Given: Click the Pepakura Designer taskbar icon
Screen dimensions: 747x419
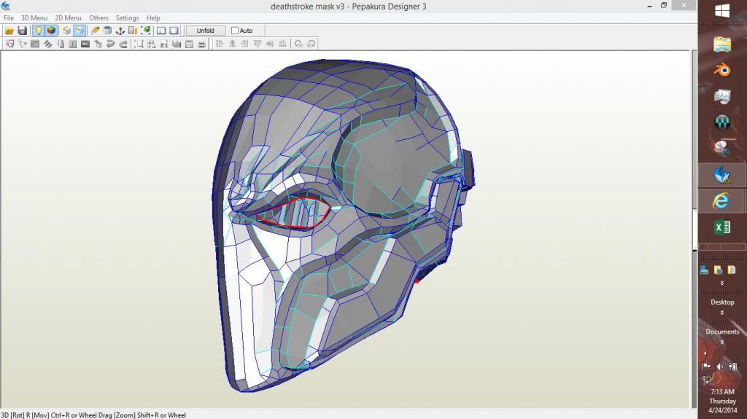Looking at the screenshot, I should click(722, 175).
